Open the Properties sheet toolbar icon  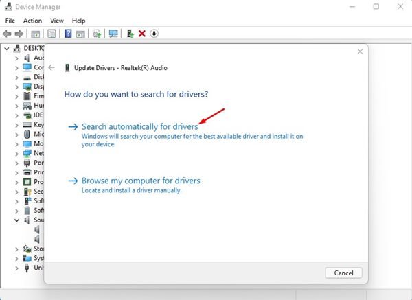(51, 34)
